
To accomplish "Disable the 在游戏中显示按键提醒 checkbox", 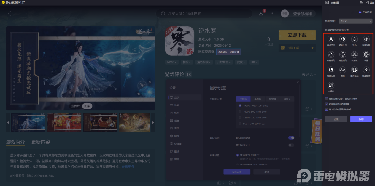I will [327, 104].
